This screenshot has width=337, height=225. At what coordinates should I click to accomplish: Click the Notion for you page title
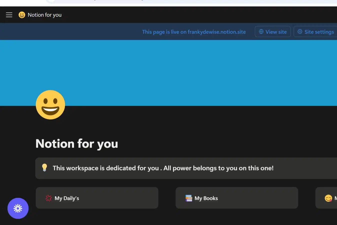[77, 144]
